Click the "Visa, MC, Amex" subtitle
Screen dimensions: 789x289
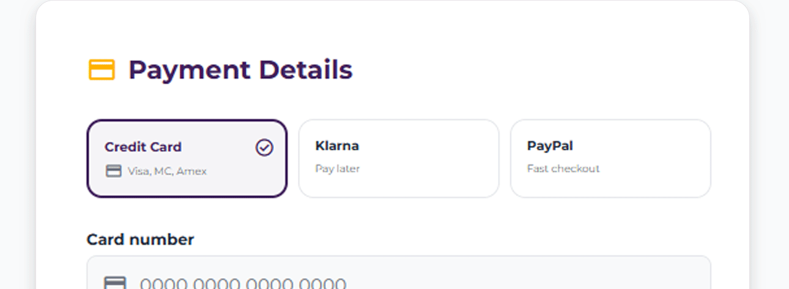(x=167, y=172)
